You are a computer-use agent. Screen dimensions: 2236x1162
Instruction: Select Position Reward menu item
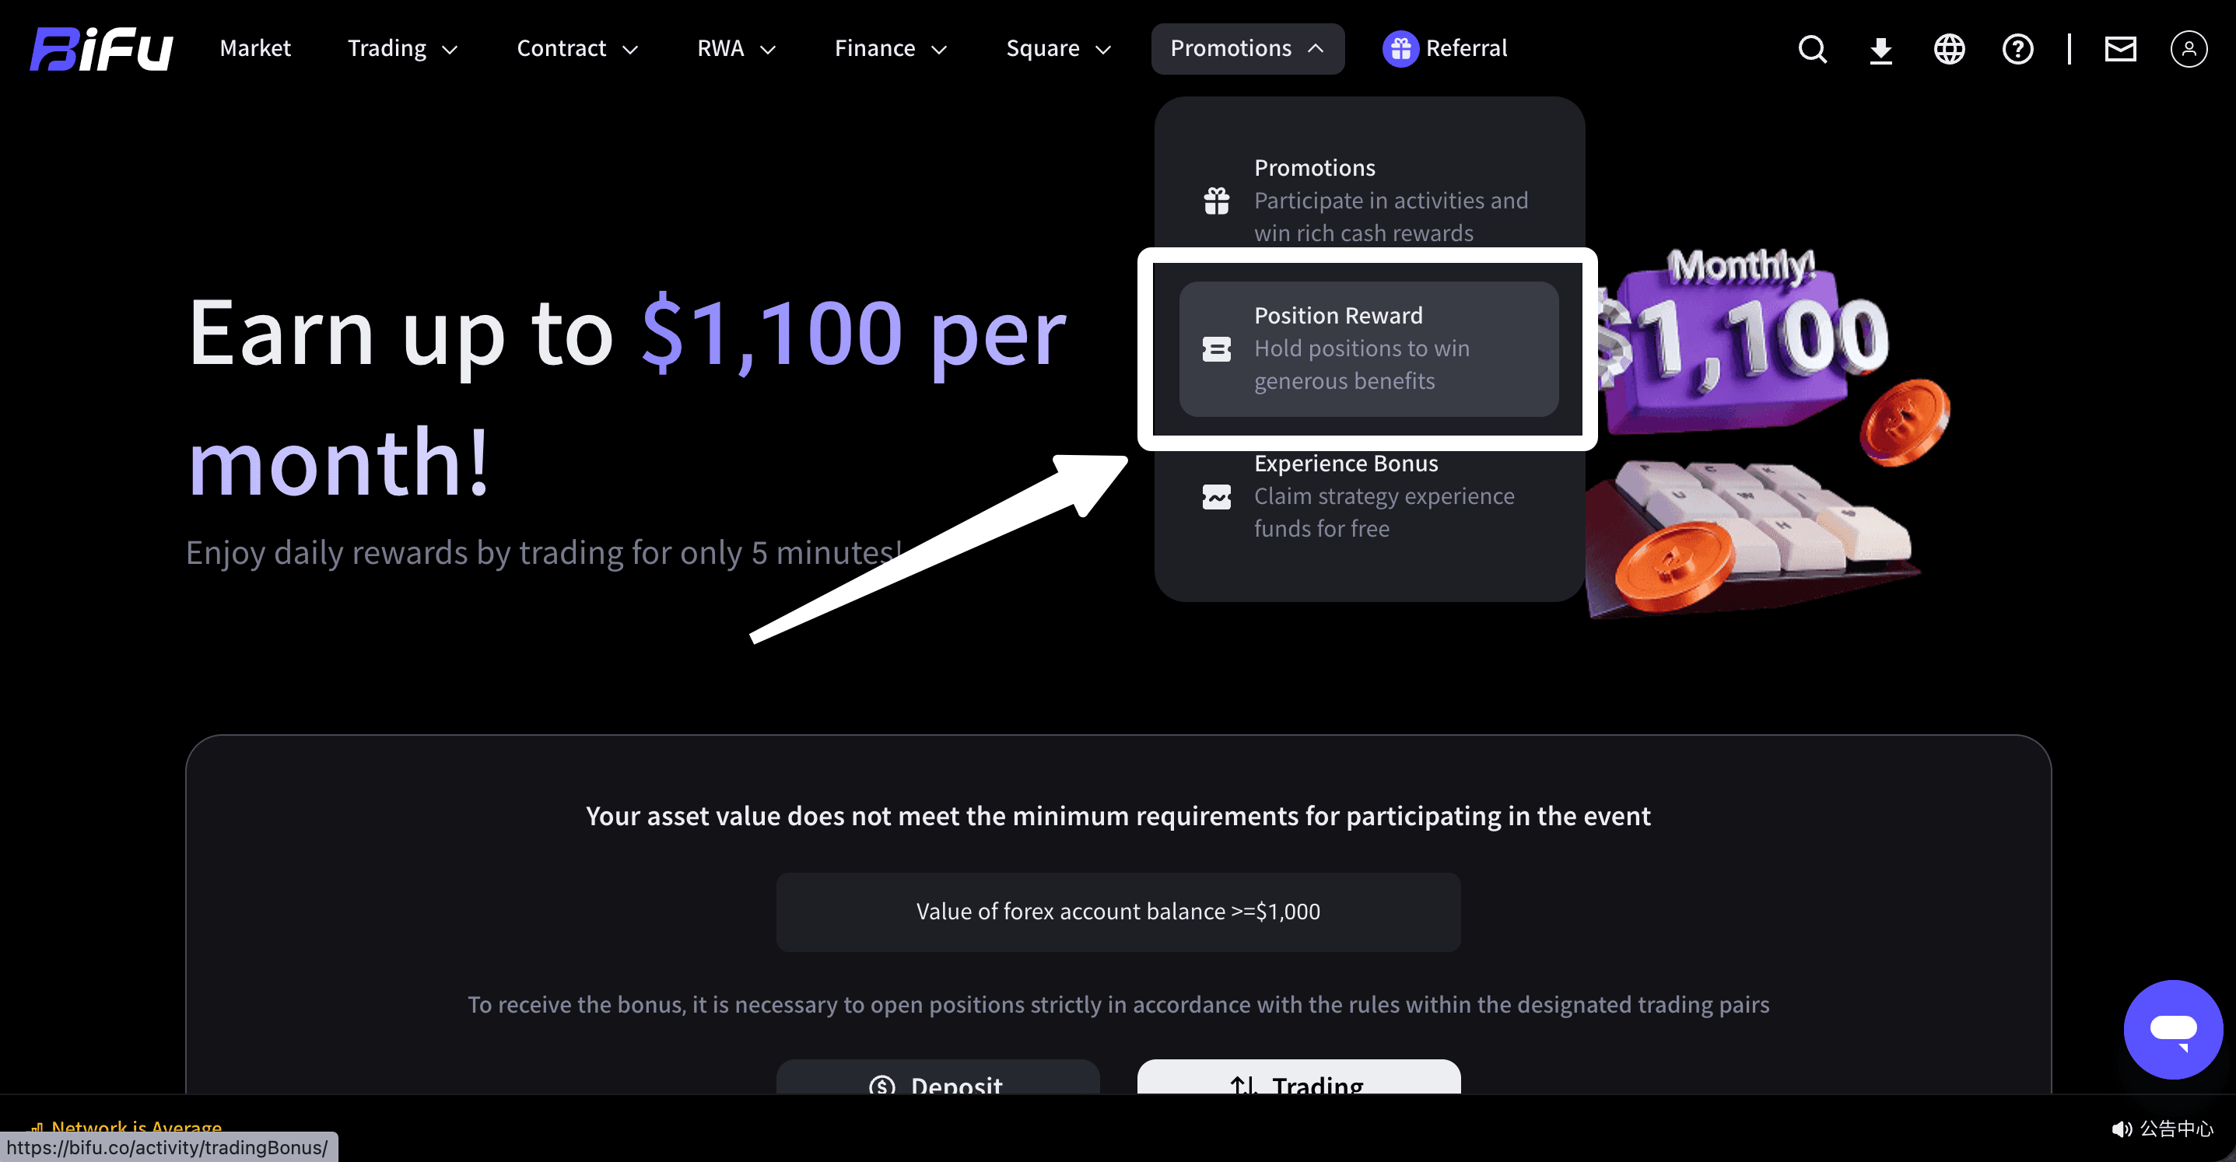click(1368, 348)
